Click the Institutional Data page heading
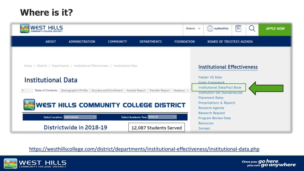Image resolution: width=304 pixels, height=171 pixels. coord(51,80)
